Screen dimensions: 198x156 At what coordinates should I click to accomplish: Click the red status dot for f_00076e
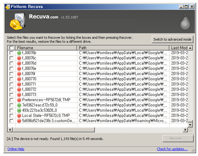pyautogui.click(x=19, y=69)
